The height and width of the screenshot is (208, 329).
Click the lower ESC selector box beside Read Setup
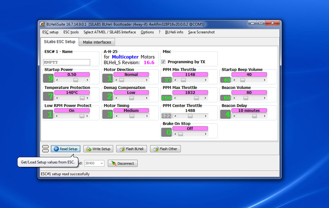[x=46, y=151]
